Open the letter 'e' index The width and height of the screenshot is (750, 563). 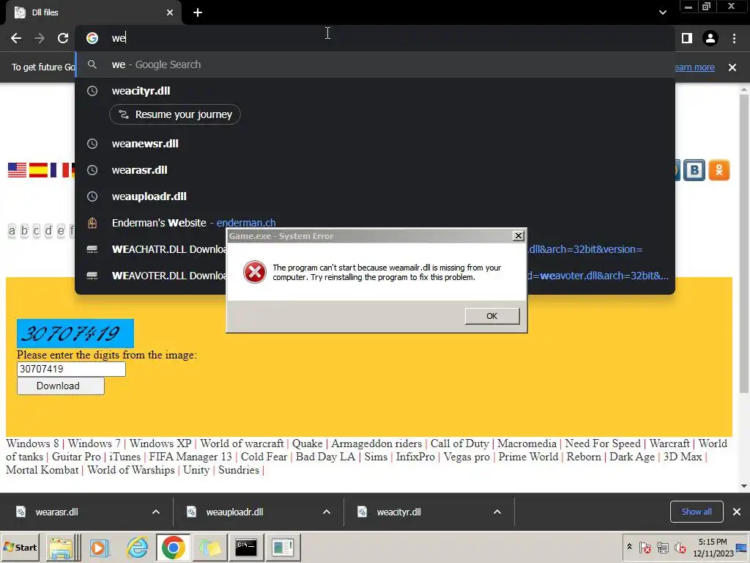point(61,231)
